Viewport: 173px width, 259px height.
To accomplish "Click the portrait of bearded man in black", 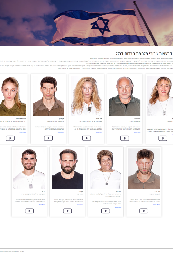I will click(67, 169).
